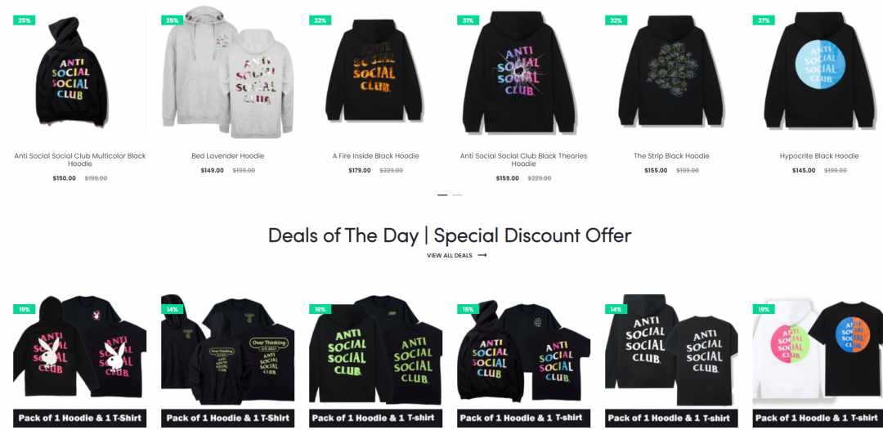Select the Multicolor Black Hoodie product image
883x430 pixels.
point(80,74)
